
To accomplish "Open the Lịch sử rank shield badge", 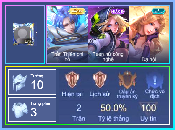I will (x=99, y=80).
